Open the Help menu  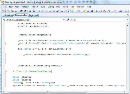(x=89, y=7)
